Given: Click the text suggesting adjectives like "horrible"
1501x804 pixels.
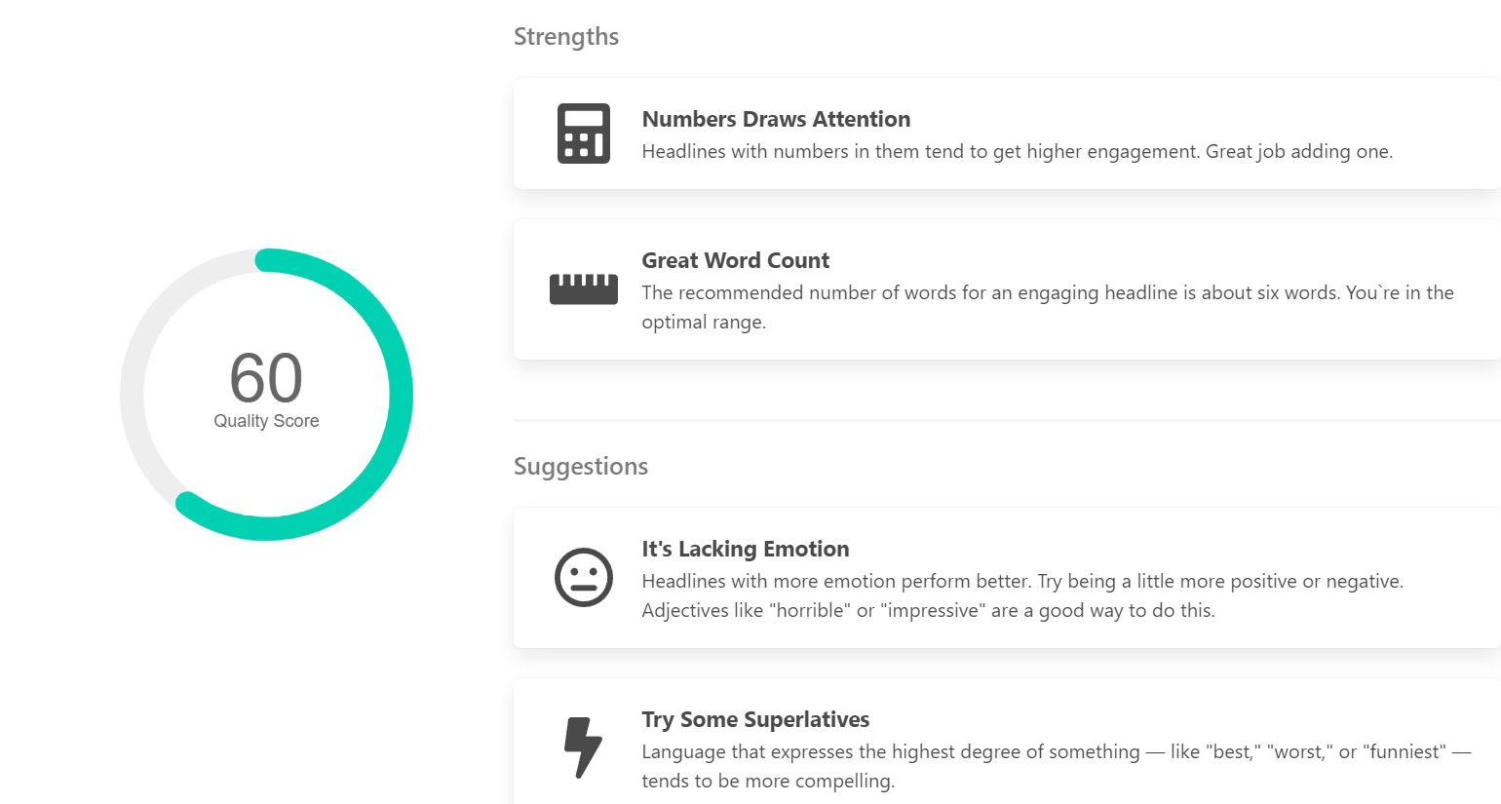Looking at the screenshot, I should tap(927, 611).
